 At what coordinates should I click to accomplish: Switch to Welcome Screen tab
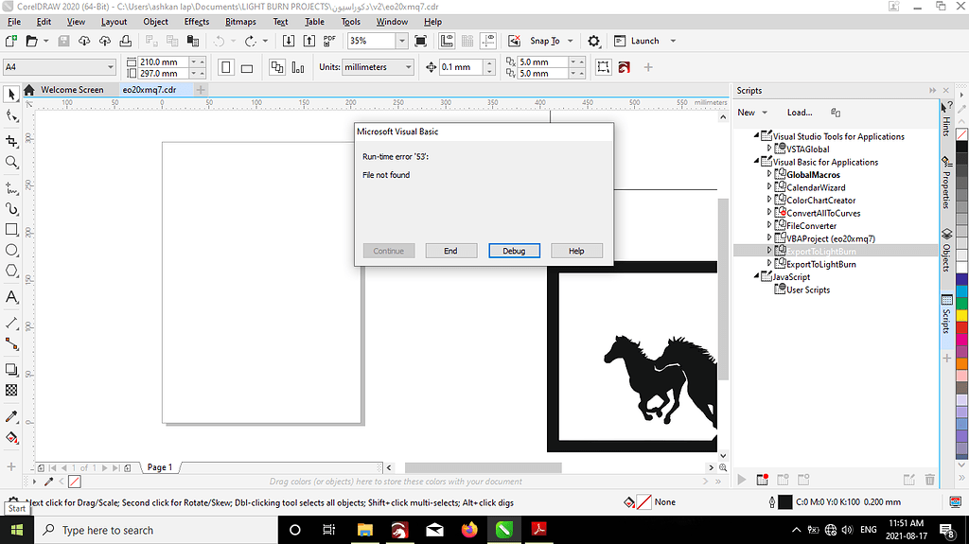pyautogui.click(x=72, y=90)
